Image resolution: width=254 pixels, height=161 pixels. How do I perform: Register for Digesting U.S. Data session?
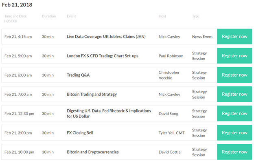(x=234, y=113)
